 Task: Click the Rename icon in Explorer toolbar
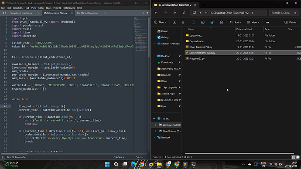pyautogui.click(x=202, y=22)
